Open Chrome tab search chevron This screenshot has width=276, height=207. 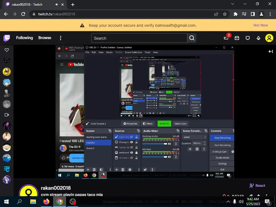pos(233,4)
